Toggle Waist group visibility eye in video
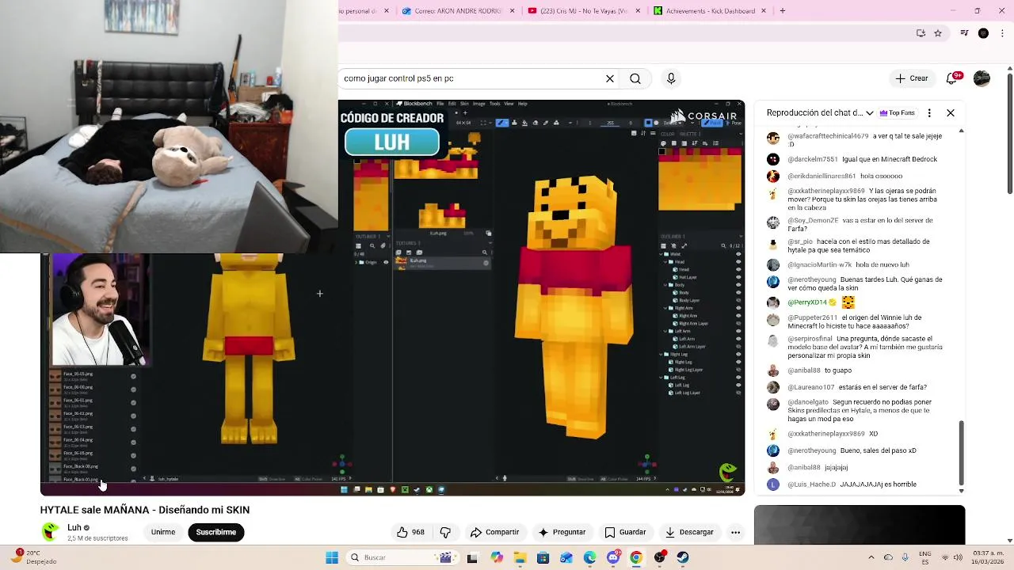The image size is (1014, 570). coord(738,254)
